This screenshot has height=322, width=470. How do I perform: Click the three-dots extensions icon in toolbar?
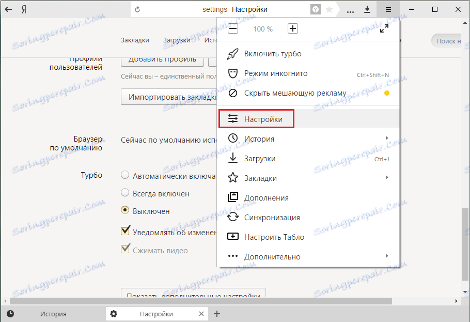[x=350, y=9]
